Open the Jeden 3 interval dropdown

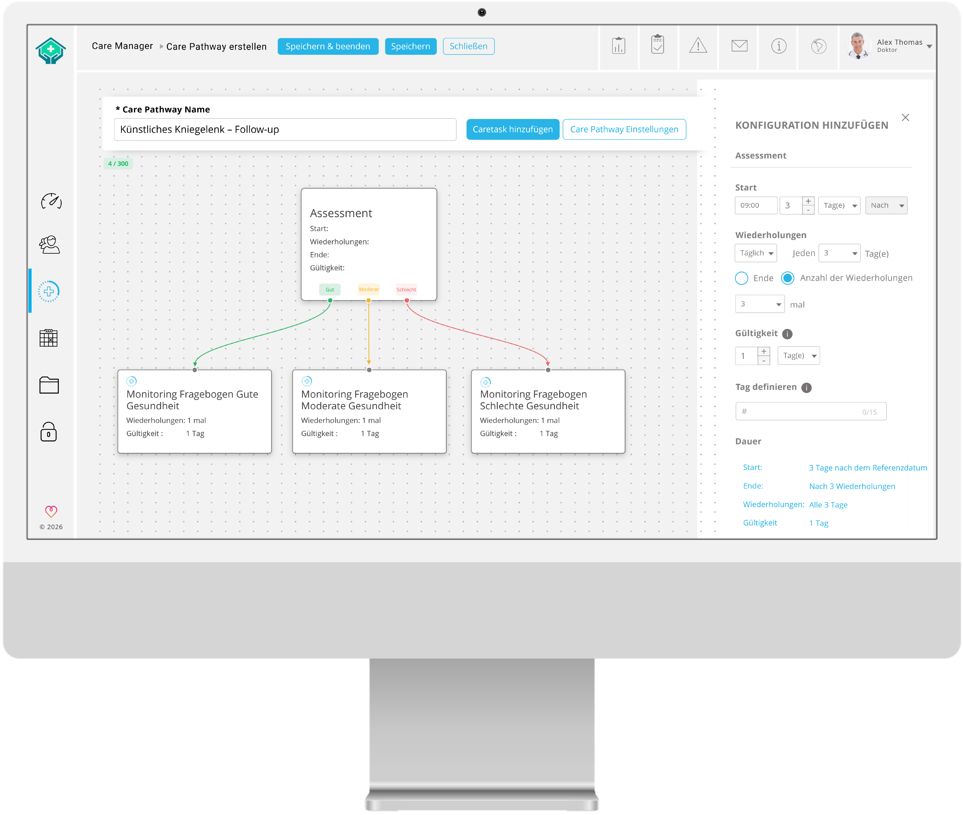pos(839,253)
